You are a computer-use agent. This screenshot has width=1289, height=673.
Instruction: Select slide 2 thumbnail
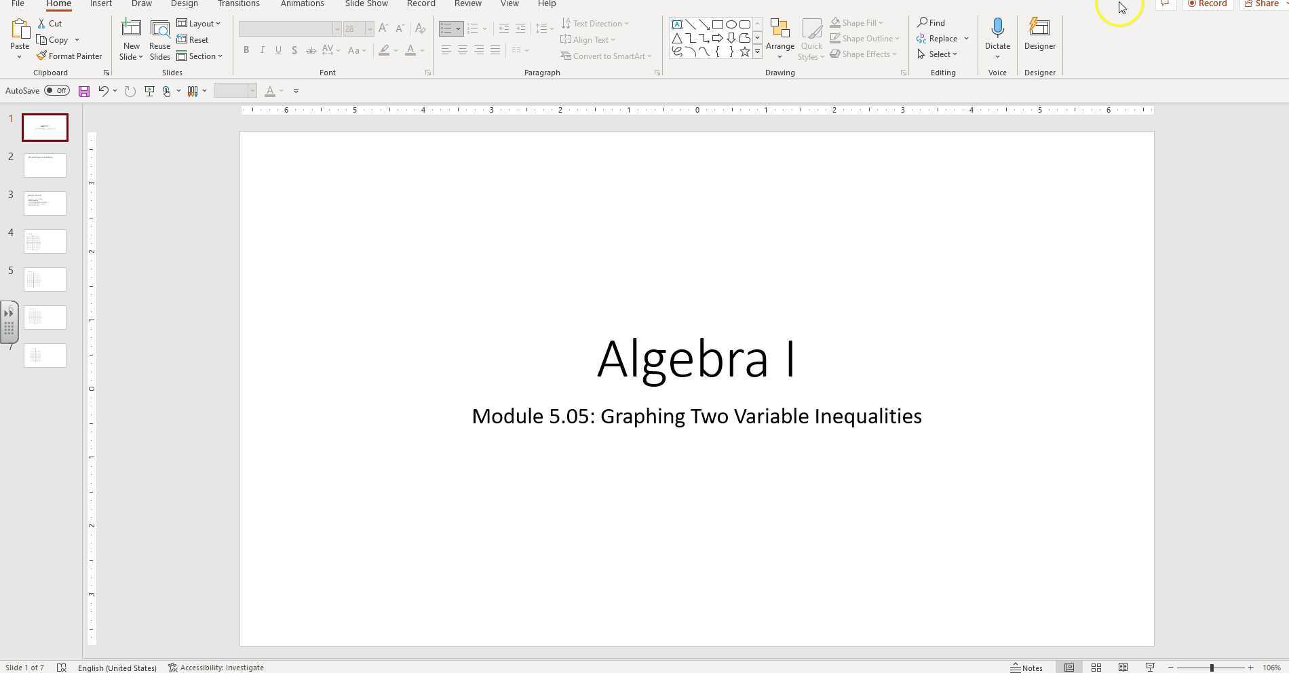45,166
